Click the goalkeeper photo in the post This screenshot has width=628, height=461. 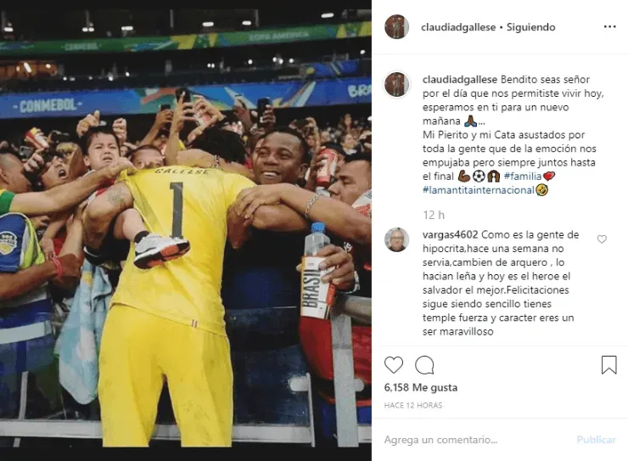(x=186, y=230)
